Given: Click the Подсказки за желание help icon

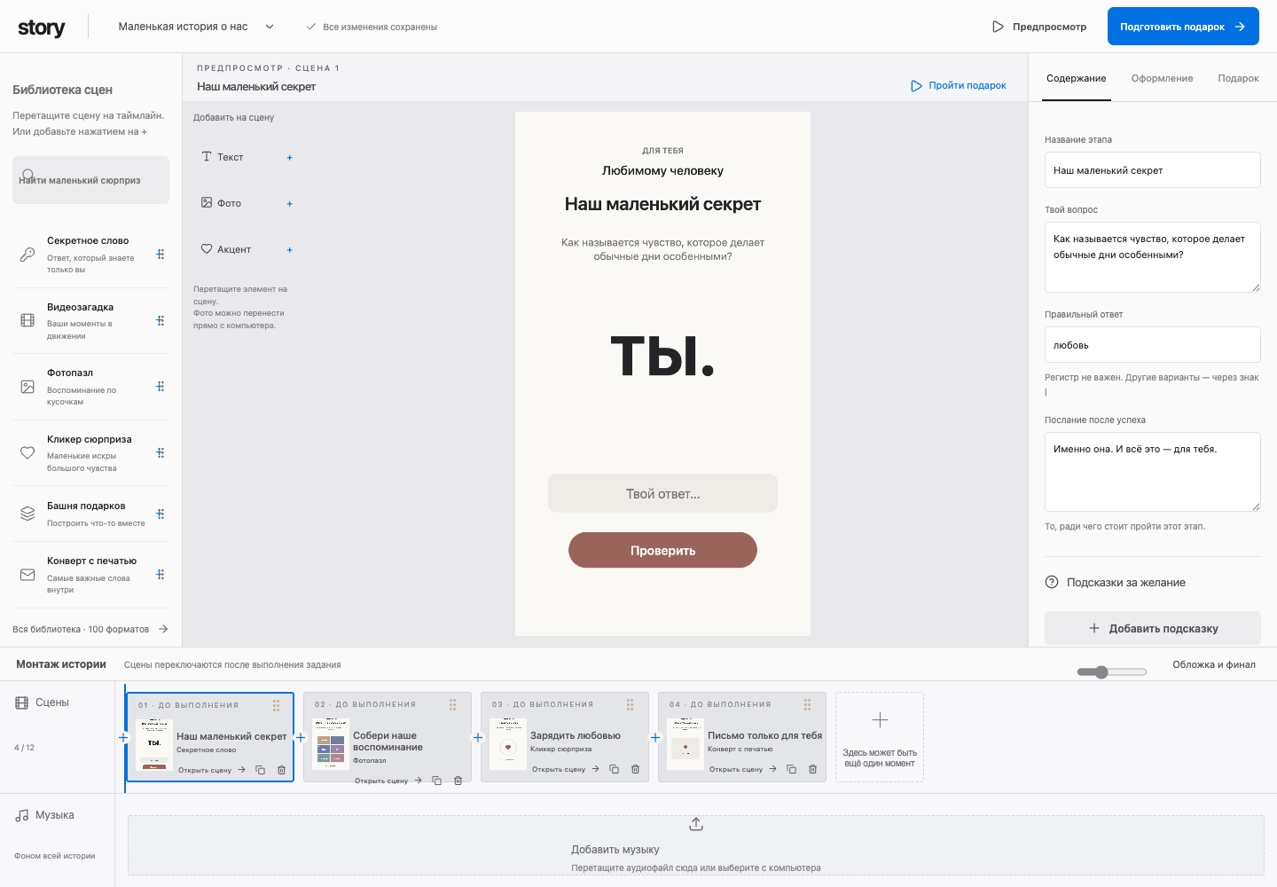Looking at the screenshot, I should tap(1052, 583).
